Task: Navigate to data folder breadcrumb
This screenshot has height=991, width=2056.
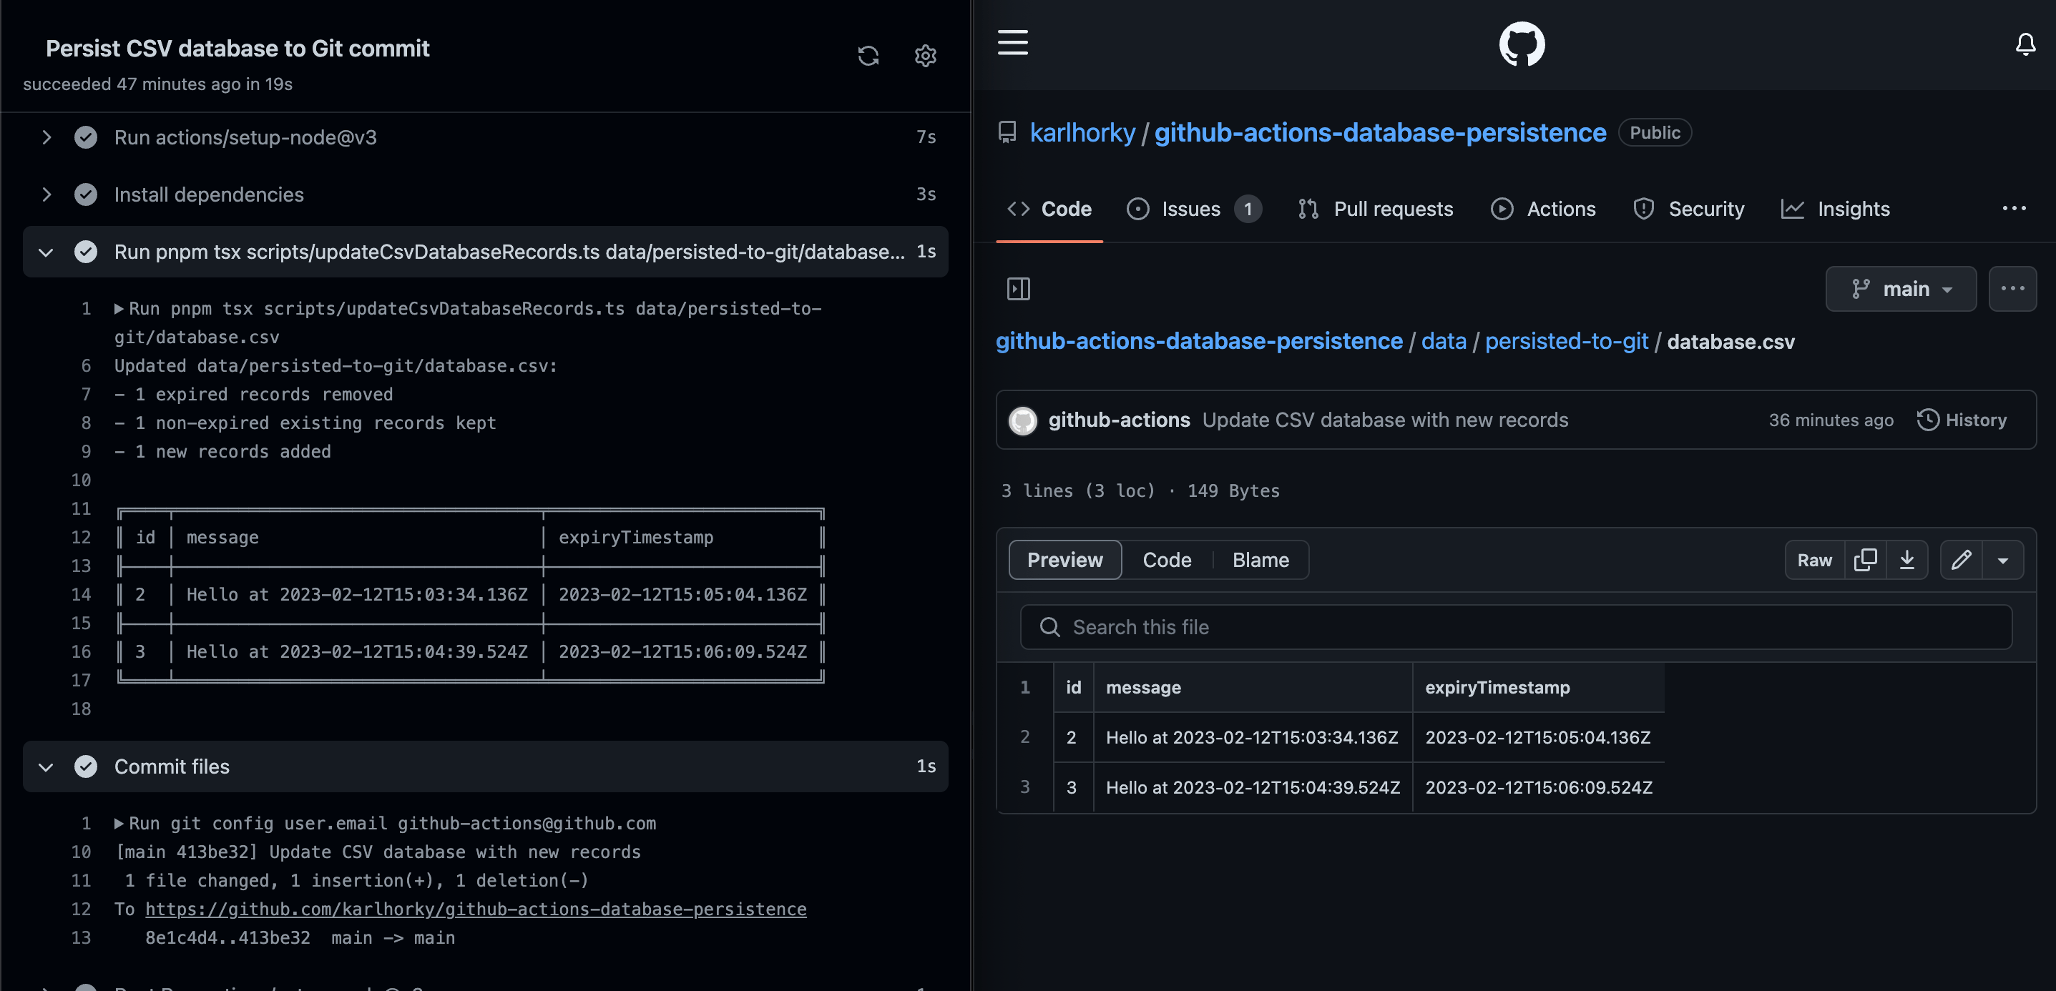Action: (1443, 342)
